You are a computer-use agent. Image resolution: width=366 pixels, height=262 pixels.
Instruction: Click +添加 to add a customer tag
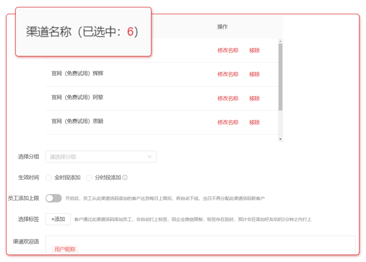click(58, 219)
